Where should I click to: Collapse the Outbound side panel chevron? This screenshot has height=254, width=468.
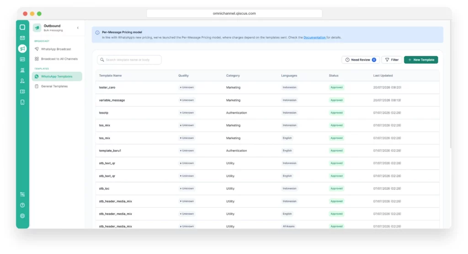point(78,28)
